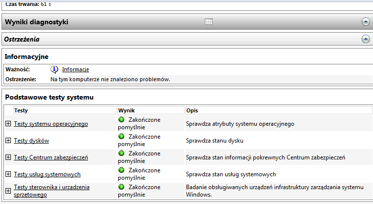Open Testy Centrum zabezpieczeń link
The width and height of the screenshot is (373, 204).
pyautogui.click(x=50, y=157)
